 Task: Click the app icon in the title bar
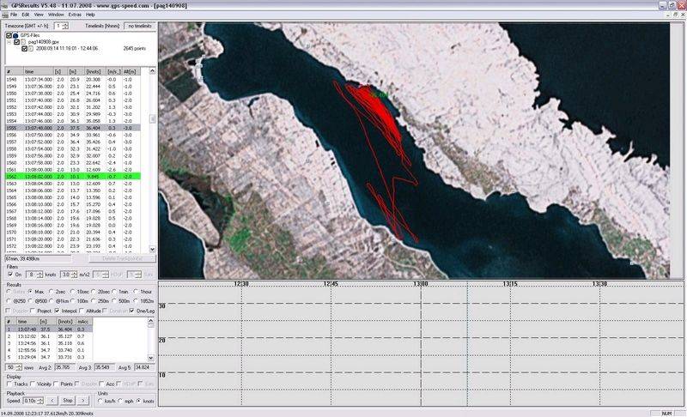tap(5, 5)
